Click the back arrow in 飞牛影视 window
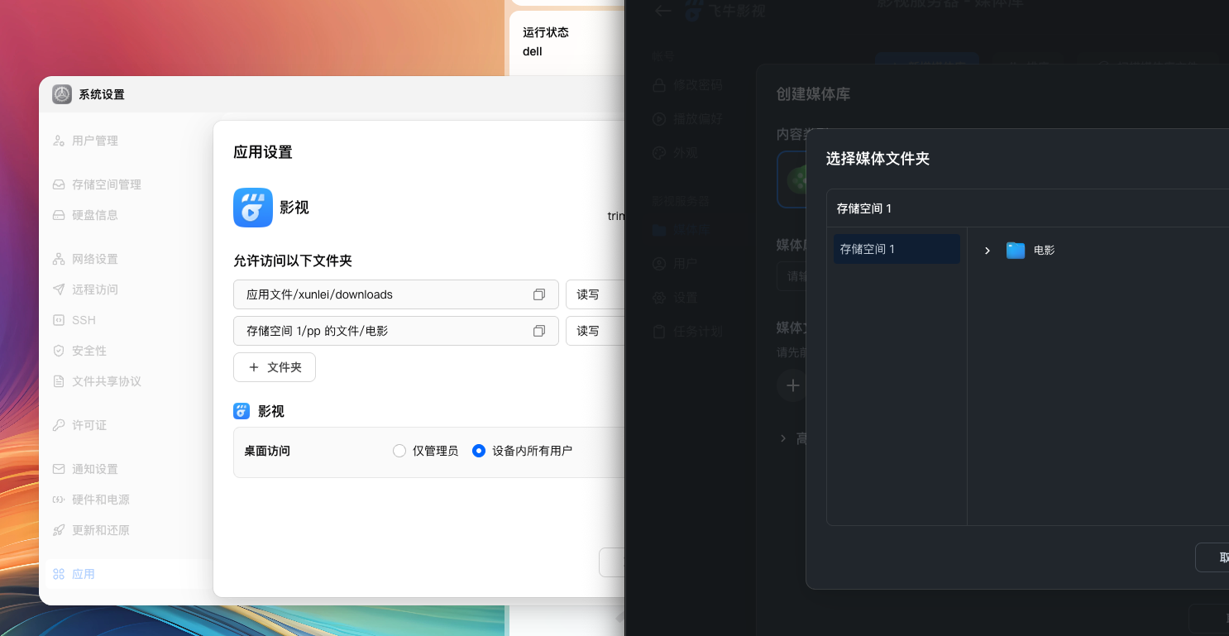The height and width of the screenshot is (636, 1229). (662, 11)
